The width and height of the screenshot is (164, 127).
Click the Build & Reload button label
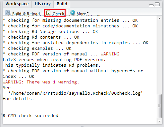tap(26, 14)
